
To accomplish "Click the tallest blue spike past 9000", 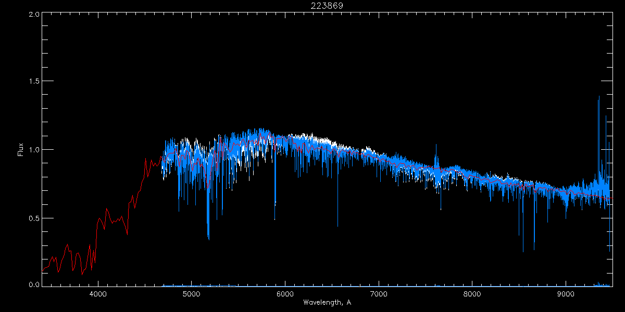I will point(599,99).
